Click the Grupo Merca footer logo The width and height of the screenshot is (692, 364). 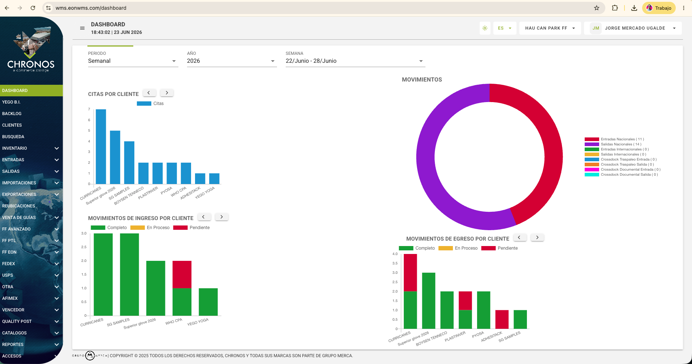[x=90, y=356]
